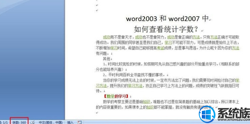Click the first 成功 starting the paragraph
The width and height of the screenshot is (250, 124).
point(107,37)
